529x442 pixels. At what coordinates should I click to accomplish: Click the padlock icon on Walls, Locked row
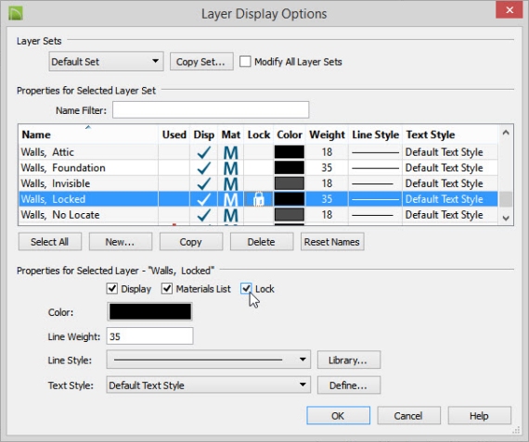[259, 199]
